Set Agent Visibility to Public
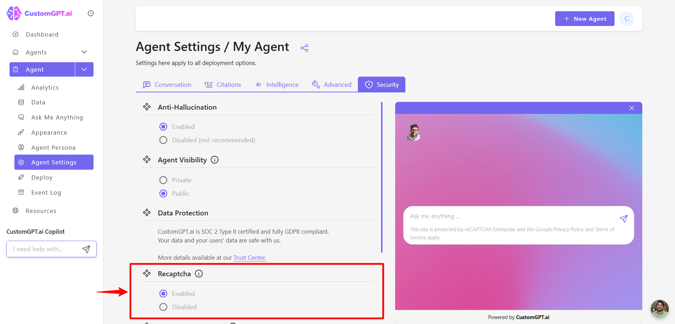Image resolution: width=675 pixels, height=324 pixels. (x=163, y=194)
